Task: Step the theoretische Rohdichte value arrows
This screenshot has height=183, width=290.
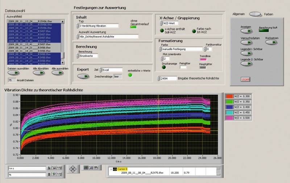Action: [158, 78]
